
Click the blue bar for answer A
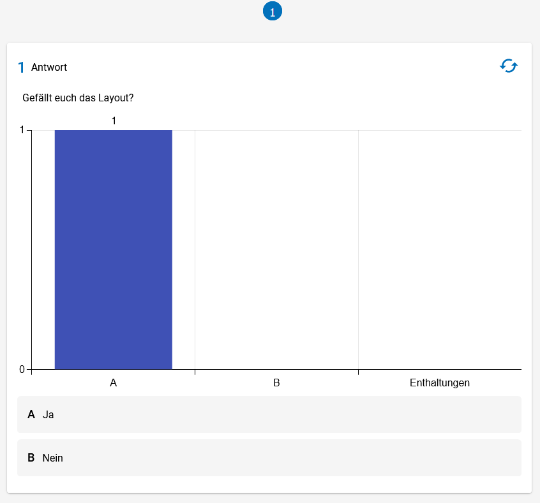114,250
